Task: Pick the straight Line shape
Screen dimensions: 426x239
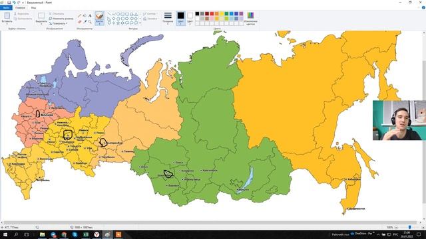Action: 109,14
